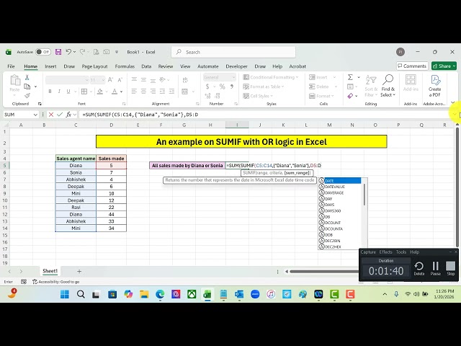Click the Add-ins icon
Image resolution: width=461 pixels, height=346 pixels.
[x=411, y=83]
